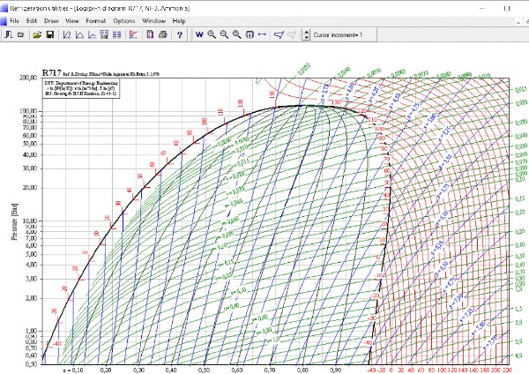Open the Window menu
The image size is (529, 374).
click(x=153, y=20)
